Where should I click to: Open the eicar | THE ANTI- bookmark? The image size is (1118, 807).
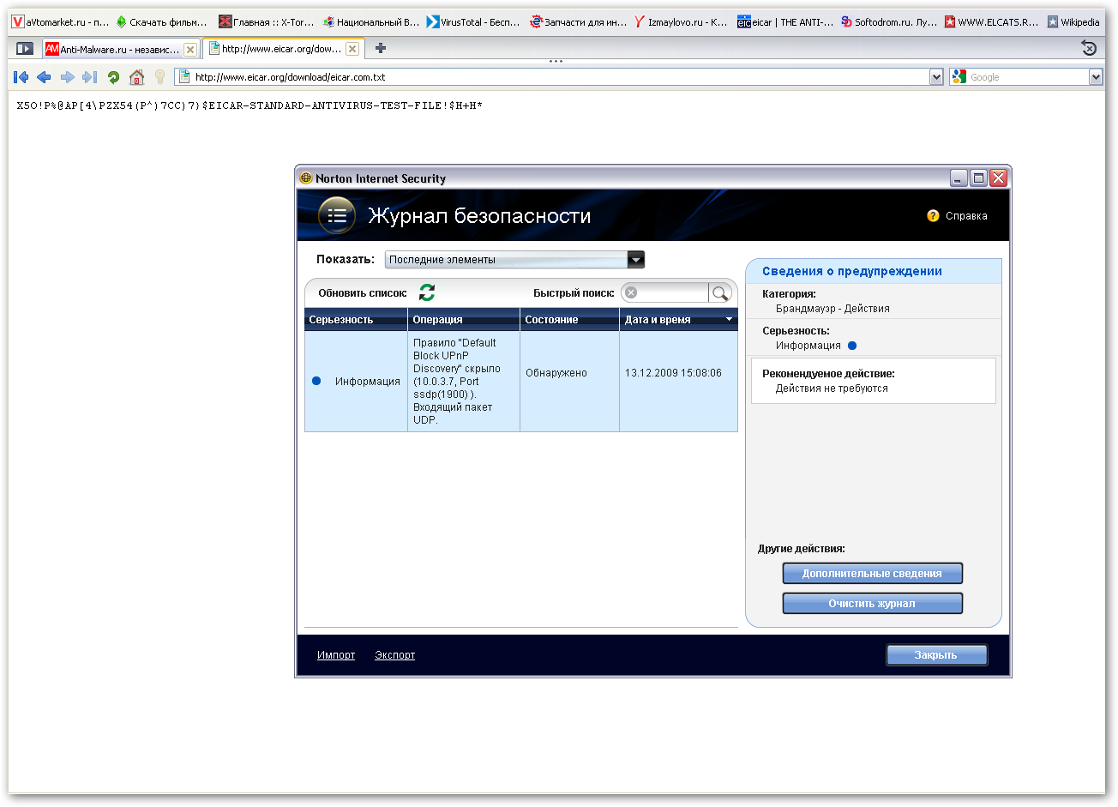[x=785, y=22]
